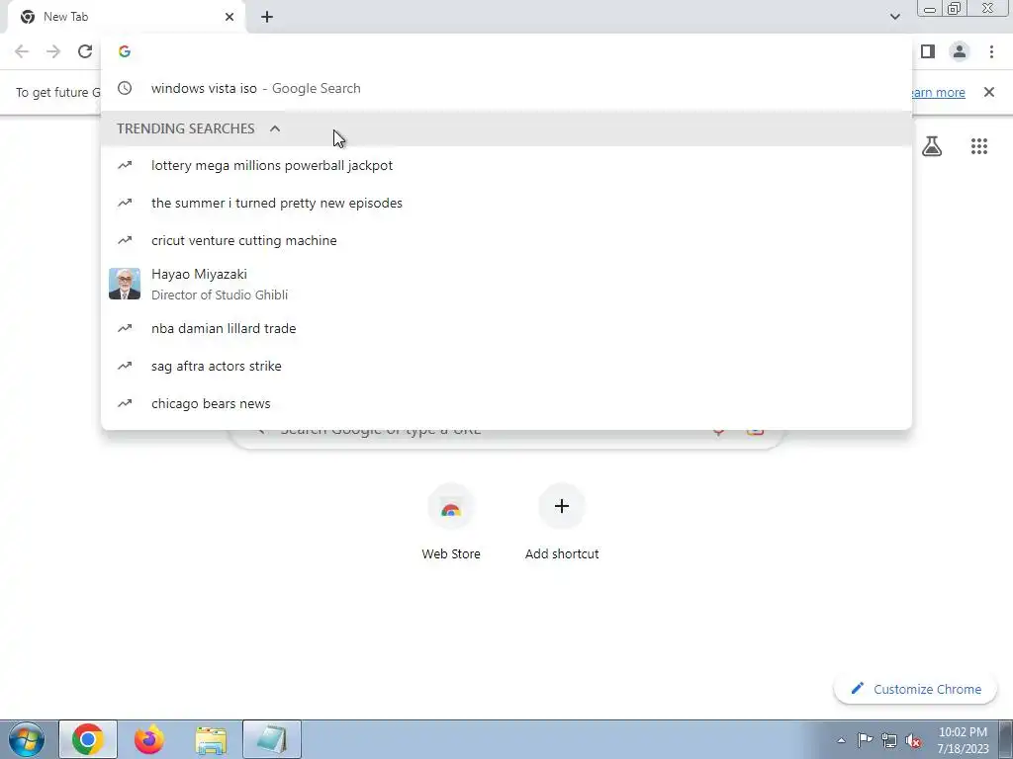
Task: Click the page search box under the dropdown
Action: click(507, 438)
